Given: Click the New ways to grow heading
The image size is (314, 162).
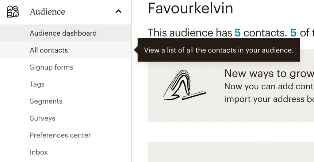Looking at the screenshot, I should pos(269,73).
